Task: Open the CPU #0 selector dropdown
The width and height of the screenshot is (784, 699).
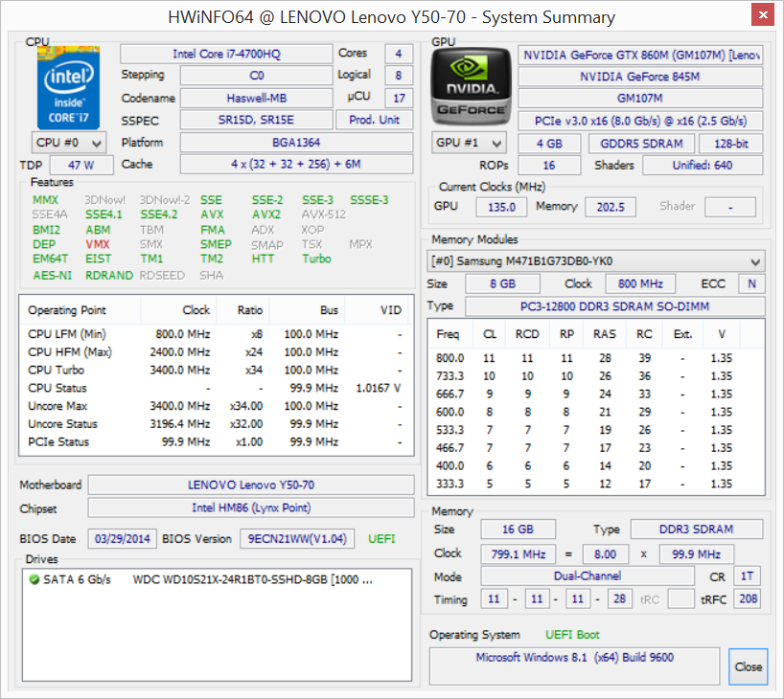Action: (69, 143)
